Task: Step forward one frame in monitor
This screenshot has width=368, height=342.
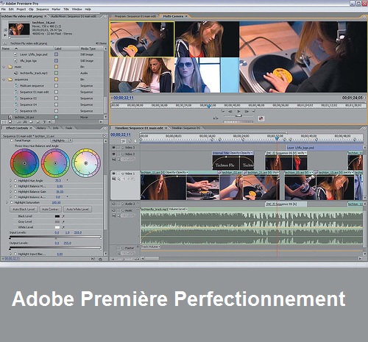Action: [247, 112]
